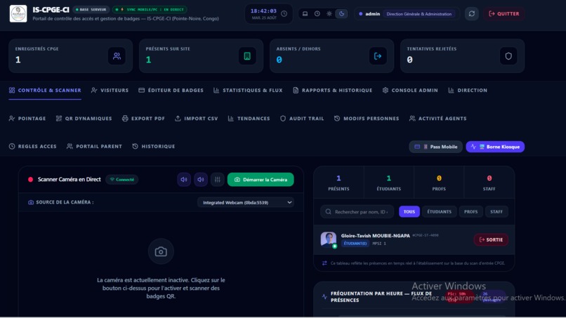
Task: Click the Staff counter tile
Action: point(489,183)
